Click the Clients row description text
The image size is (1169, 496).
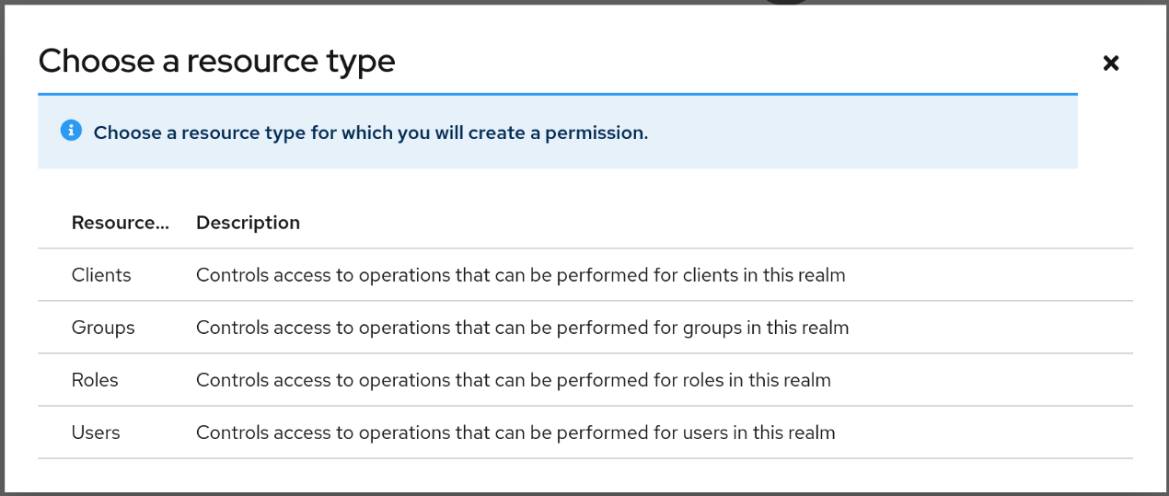pyautogui.click(x=520, y=275)
